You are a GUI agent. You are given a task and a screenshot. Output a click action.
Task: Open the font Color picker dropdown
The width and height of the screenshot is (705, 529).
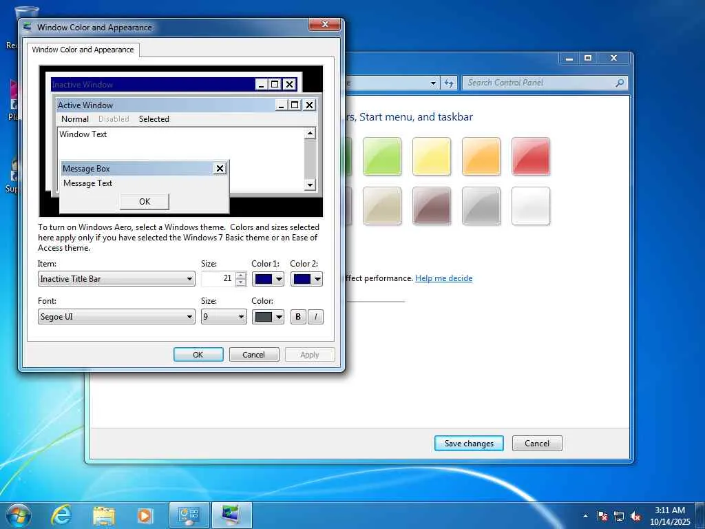click(x=268, y=317)
